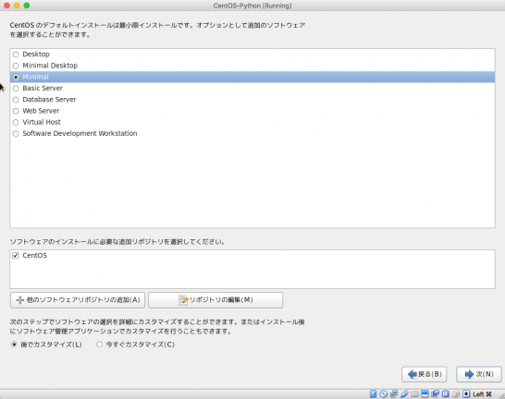This screenshot has height=399, width=505.
Task: Click the hard disk activity status icon
Action: pyautogui.click(x=374, y=393)
